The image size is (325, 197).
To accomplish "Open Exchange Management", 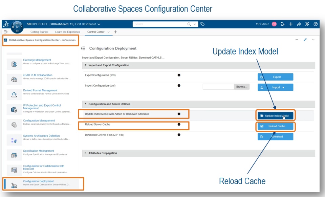I will pyautogui.click(x=37, y=60).
